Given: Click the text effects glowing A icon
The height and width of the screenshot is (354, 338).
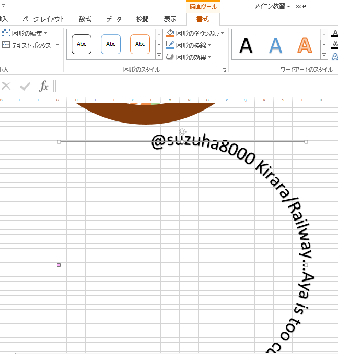Looking at the screenshot, I should click(x=335, y=56).
